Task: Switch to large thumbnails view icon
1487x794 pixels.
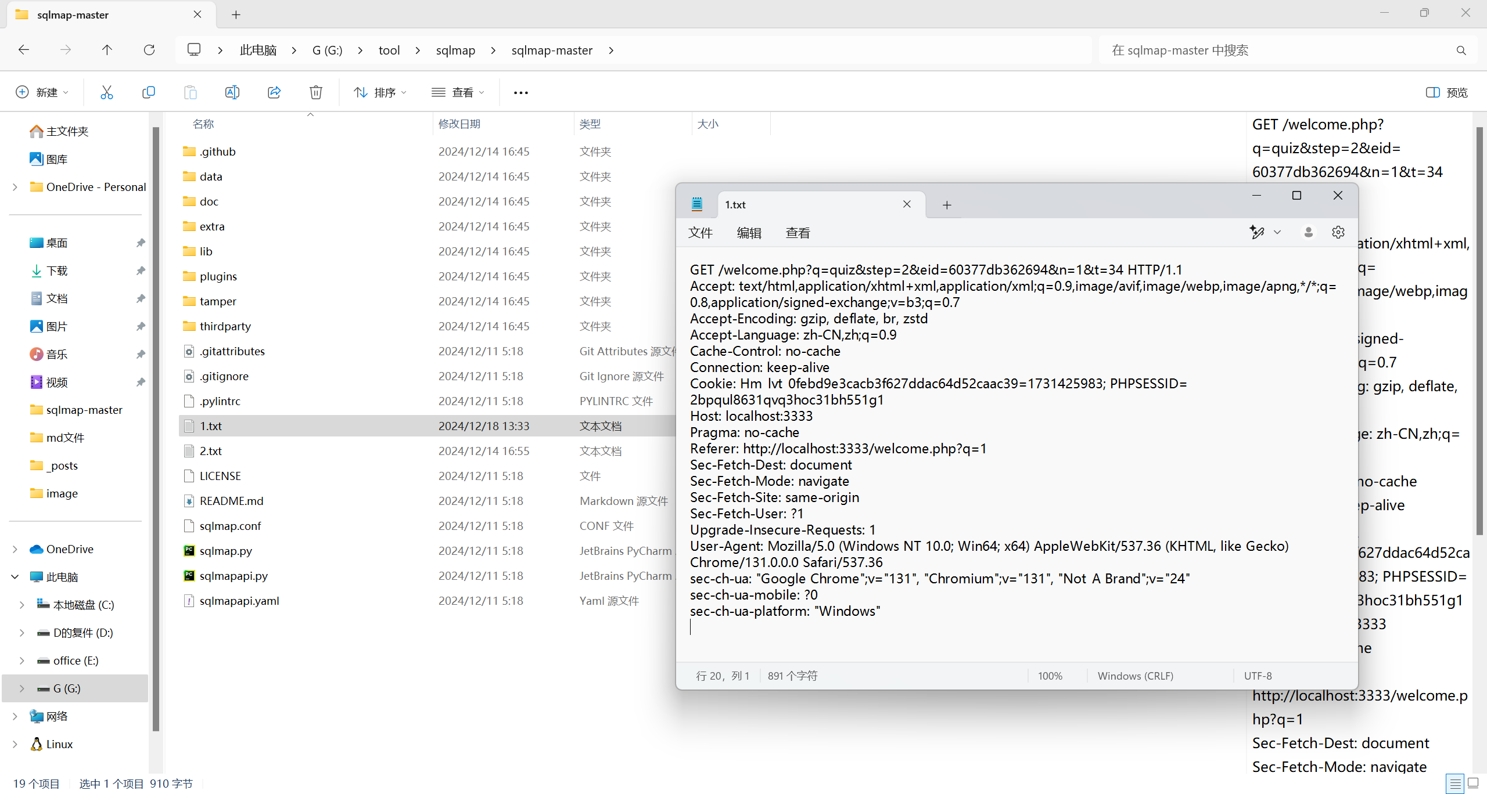Action: tap(1472, 784)
